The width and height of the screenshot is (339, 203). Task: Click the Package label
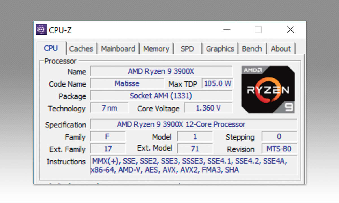tap(72, 96)
